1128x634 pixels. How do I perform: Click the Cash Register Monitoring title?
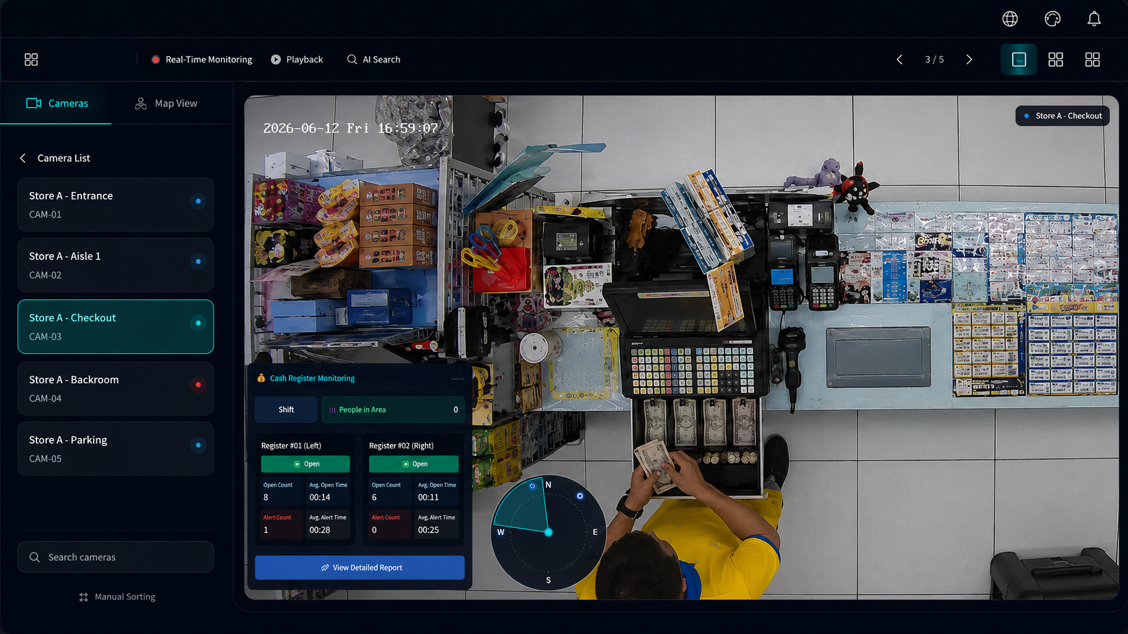[x=312, y=378]
